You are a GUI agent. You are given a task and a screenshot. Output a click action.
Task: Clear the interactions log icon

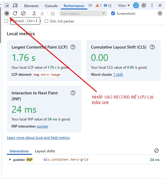tap(156, 151)
